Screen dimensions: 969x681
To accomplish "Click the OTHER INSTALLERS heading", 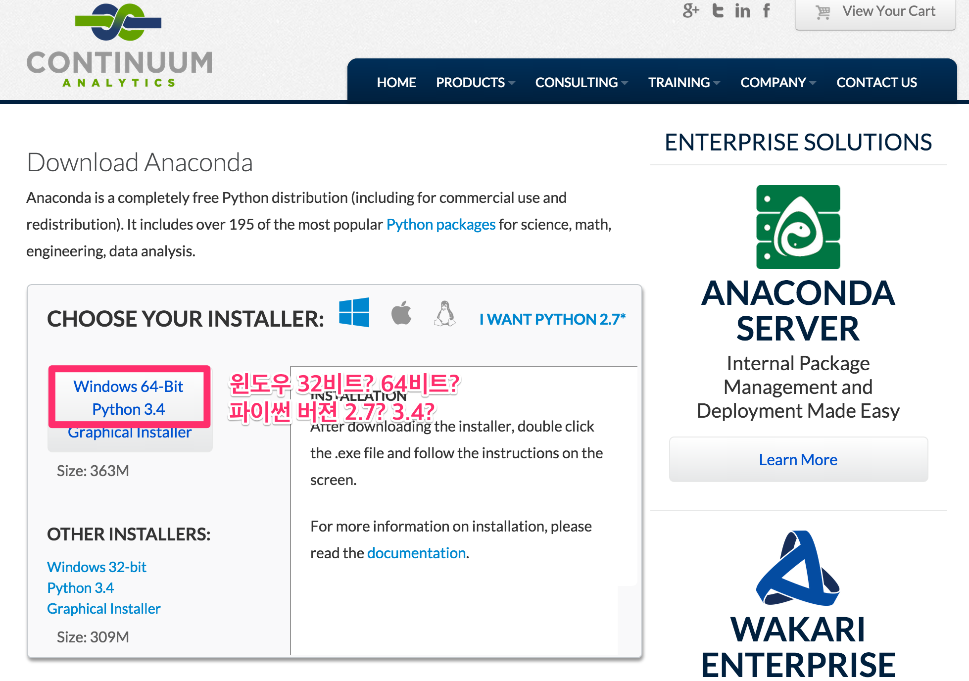I will point(129,534).
